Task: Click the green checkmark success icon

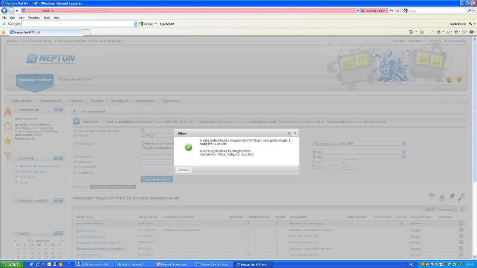Action: pos(189,147)
